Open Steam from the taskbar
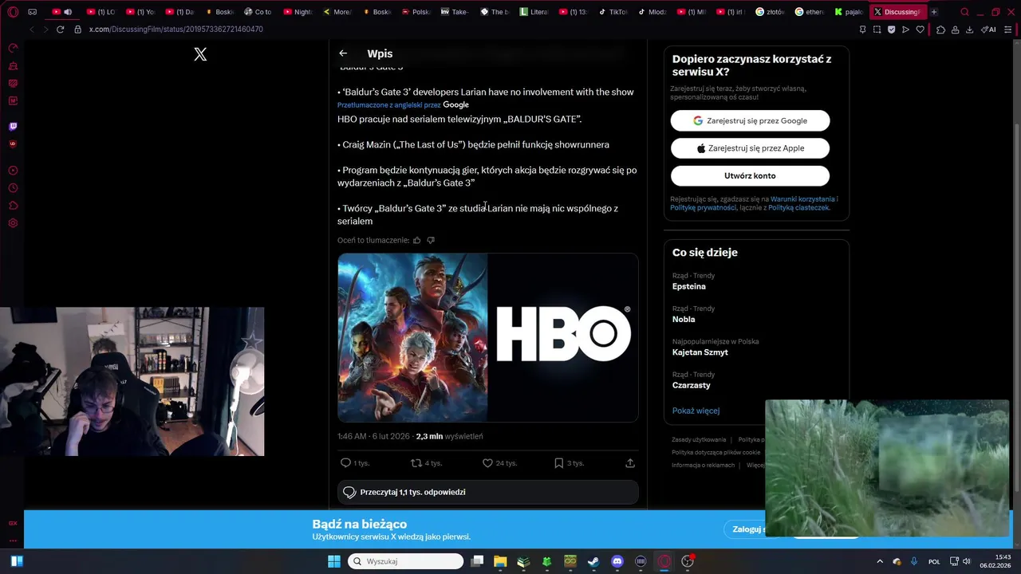1021x574 pixels. (x=593, y=561)
